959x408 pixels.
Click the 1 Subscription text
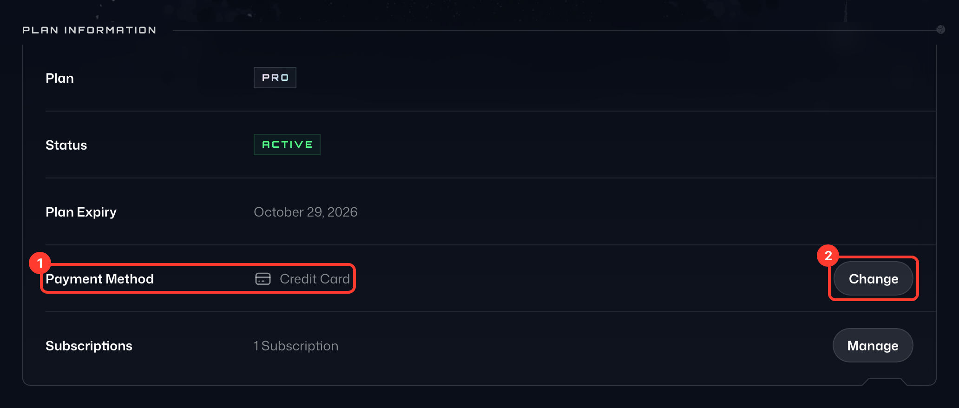click(296, 346)
